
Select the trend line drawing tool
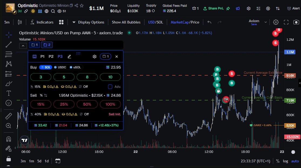[9, 45]
